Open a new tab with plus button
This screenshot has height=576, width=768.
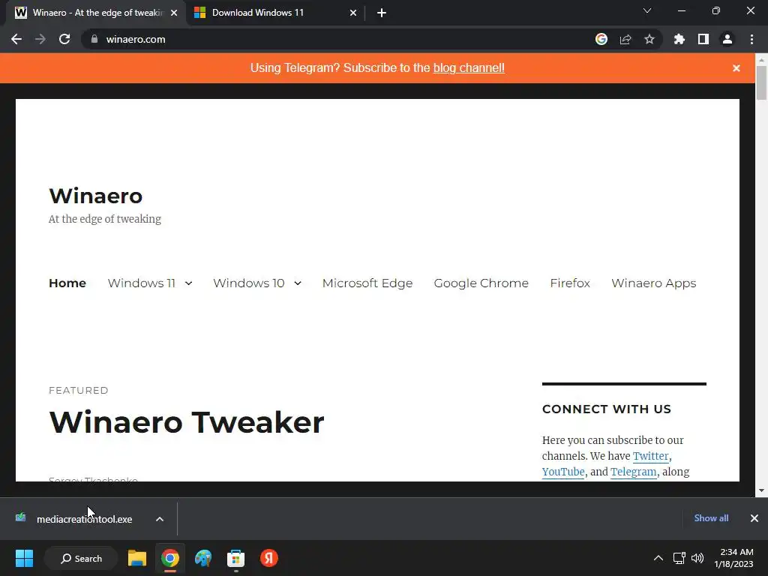click(x=382, y=13)
